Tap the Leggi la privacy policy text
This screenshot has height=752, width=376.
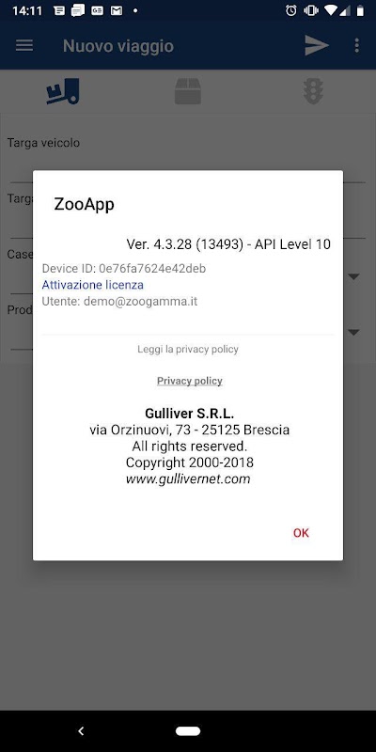[188, 349]
